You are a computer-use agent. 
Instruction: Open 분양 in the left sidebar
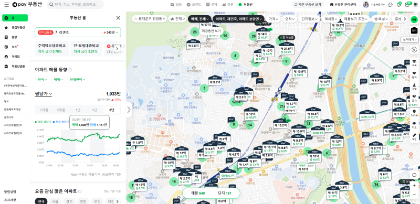tap(15, 37)
